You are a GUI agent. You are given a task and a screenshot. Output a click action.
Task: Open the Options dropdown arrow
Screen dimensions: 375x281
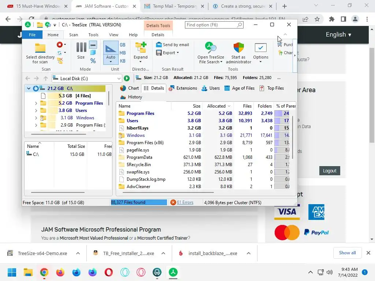261,62
